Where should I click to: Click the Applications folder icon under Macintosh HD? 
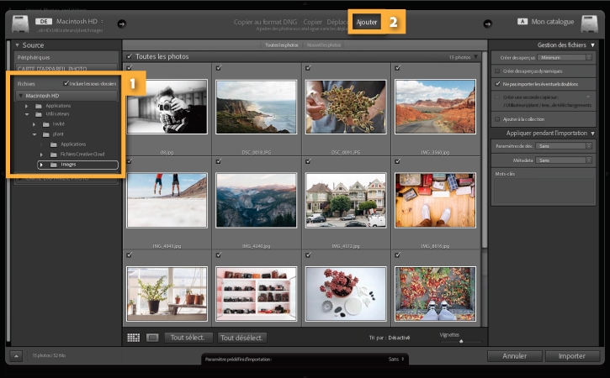coord(39,106)
